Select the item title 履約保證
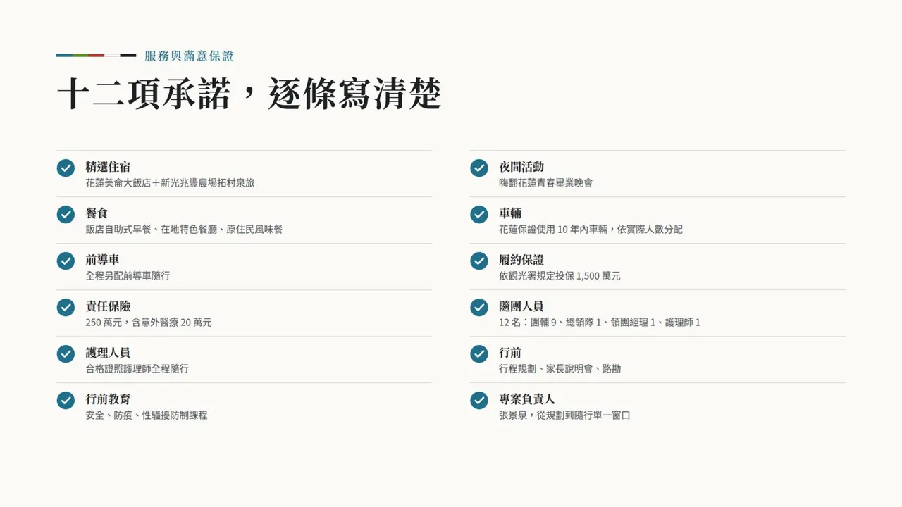Screen dimensions: 902x507 (x=521, y=260)
